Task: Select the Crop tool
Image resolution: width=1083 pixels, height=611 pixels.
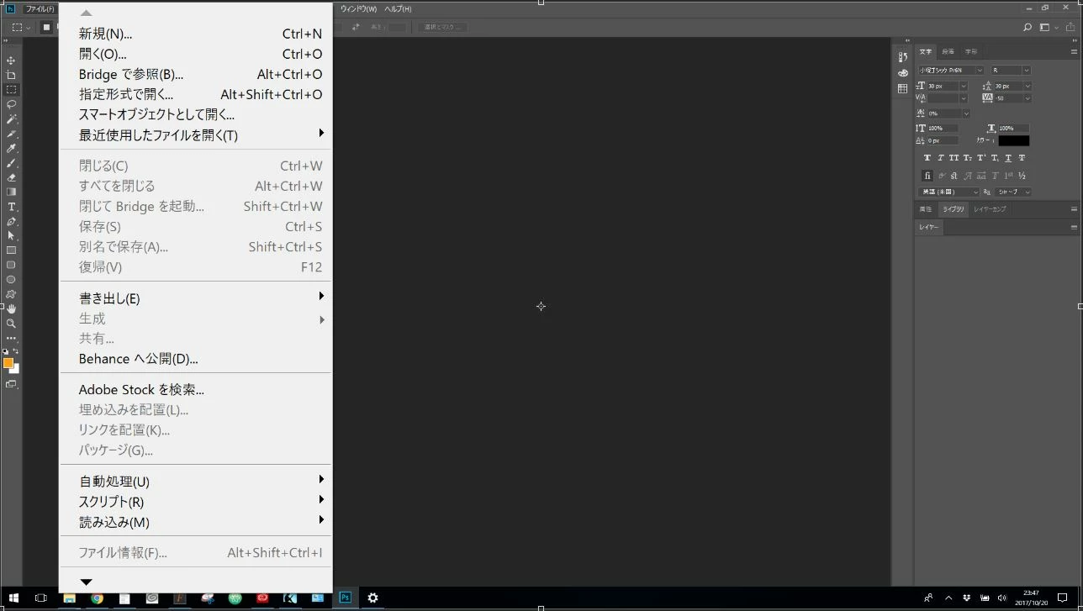Action: pyautogui.click(x=11, y=75)
